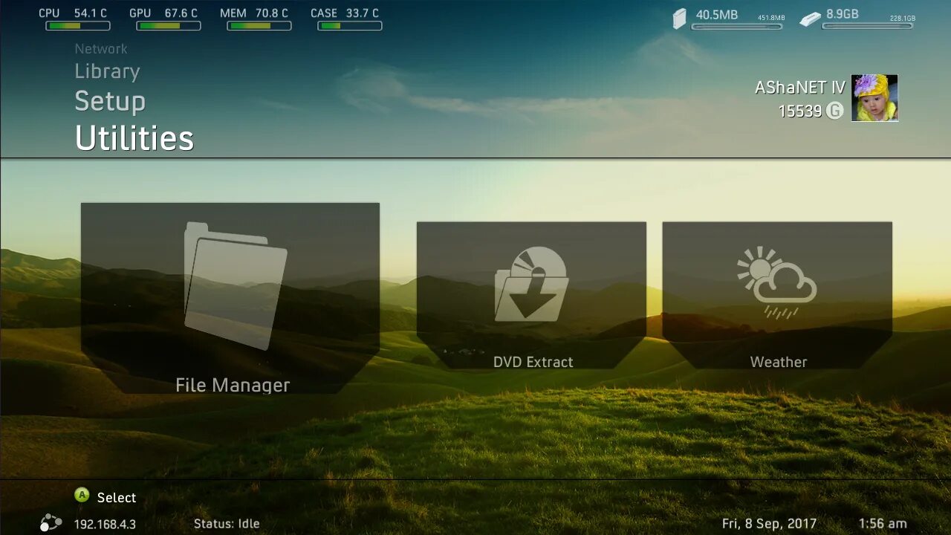
Task: Click the MEM 70.8 C reading
Action: (254, 13)
